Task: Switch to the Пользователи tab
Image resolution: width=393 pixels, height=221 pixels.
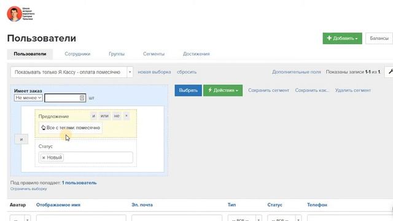Action: [x=30, y=54]
